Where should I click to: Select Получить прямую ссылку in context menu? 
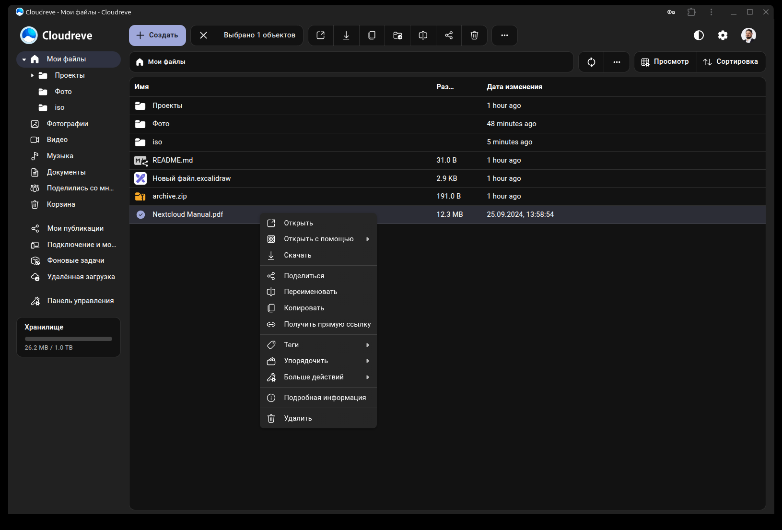coord(327,324)
